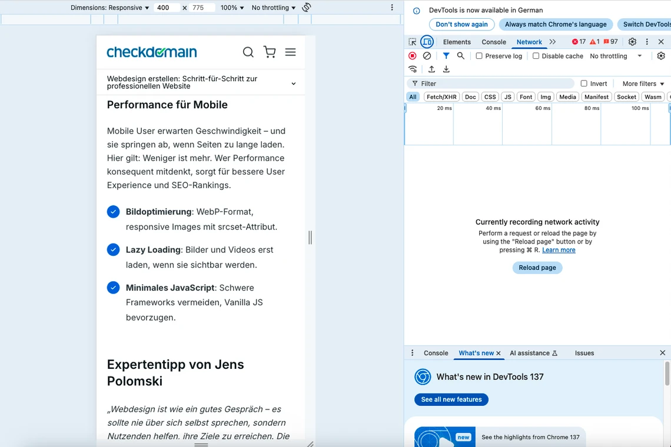Toggle the device toolbar off

427,42
